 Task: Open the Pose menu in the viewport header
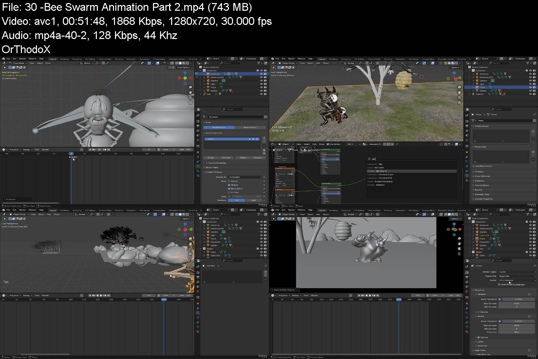48,63
